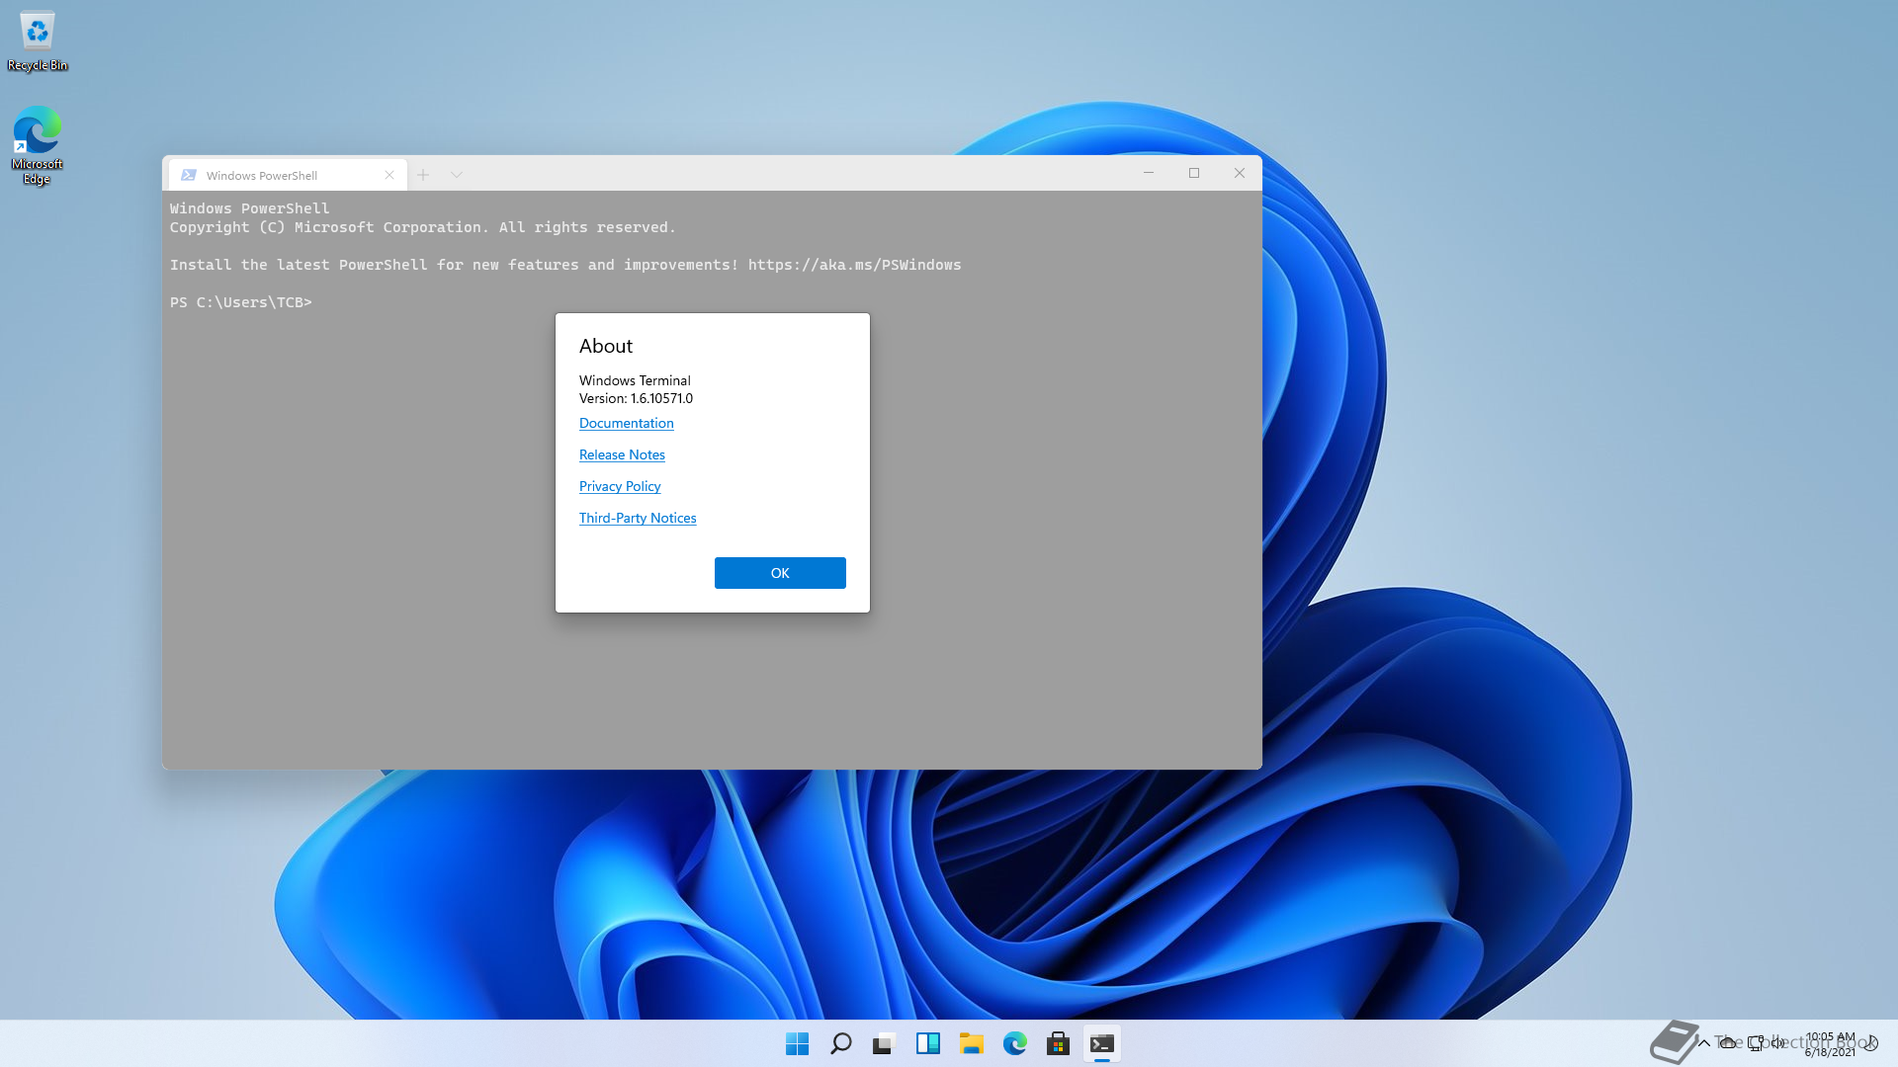The width and height of the screenshot is (1898, 1067).
Task: Click the Windows Terminal taskbar icon
Action: click(x=1101, y=1043)
